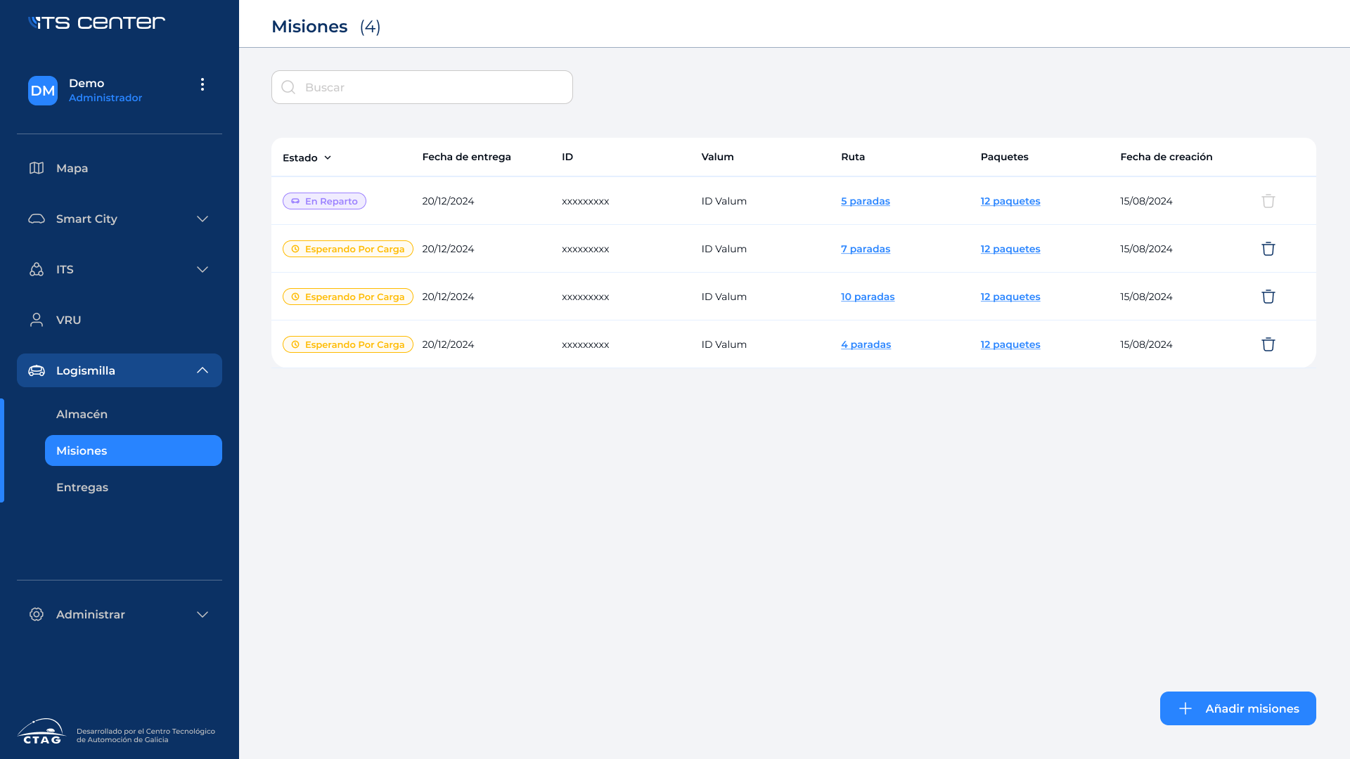Collapse the Logismilla section
1350x759 pixels.
click(202, 370)
